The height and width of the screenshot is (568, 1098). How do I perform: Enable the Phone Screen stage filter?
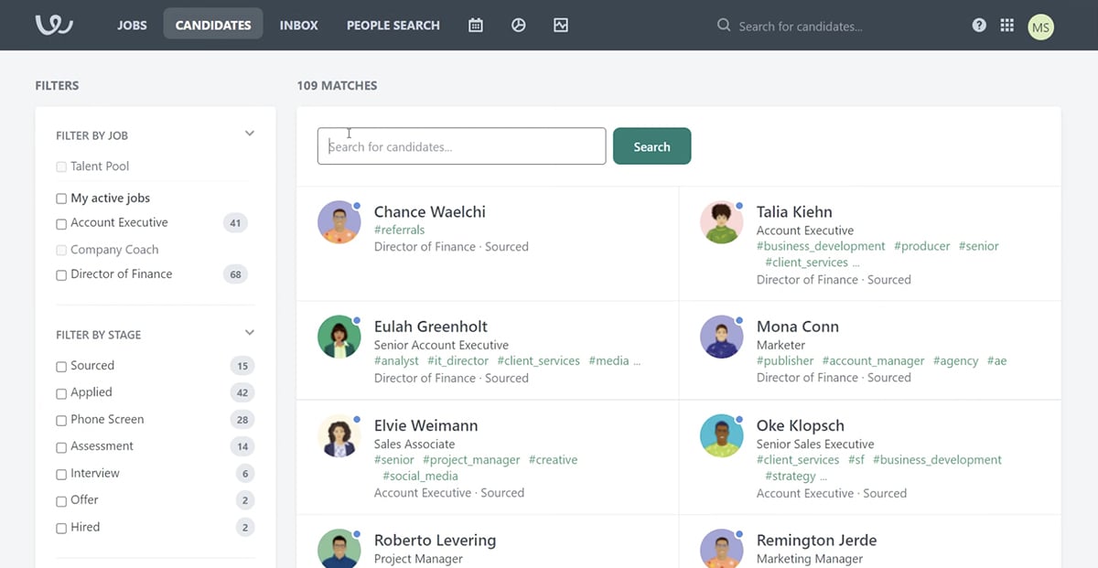pos(60,419)
